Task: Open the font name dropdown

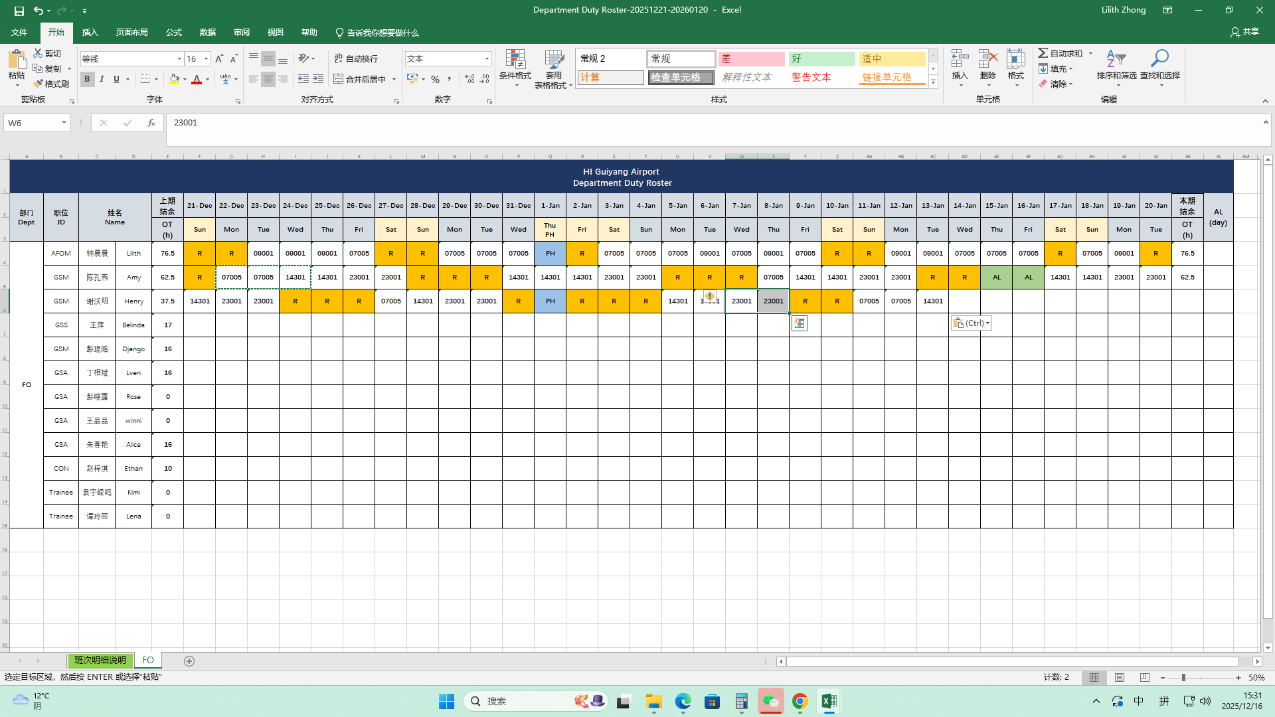Action: [x=179, y=59]
